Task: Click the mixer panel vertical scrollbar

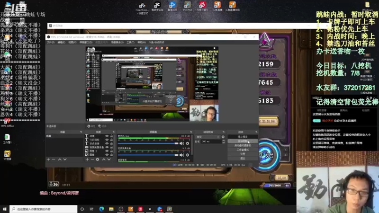Action: coord(192,145)
